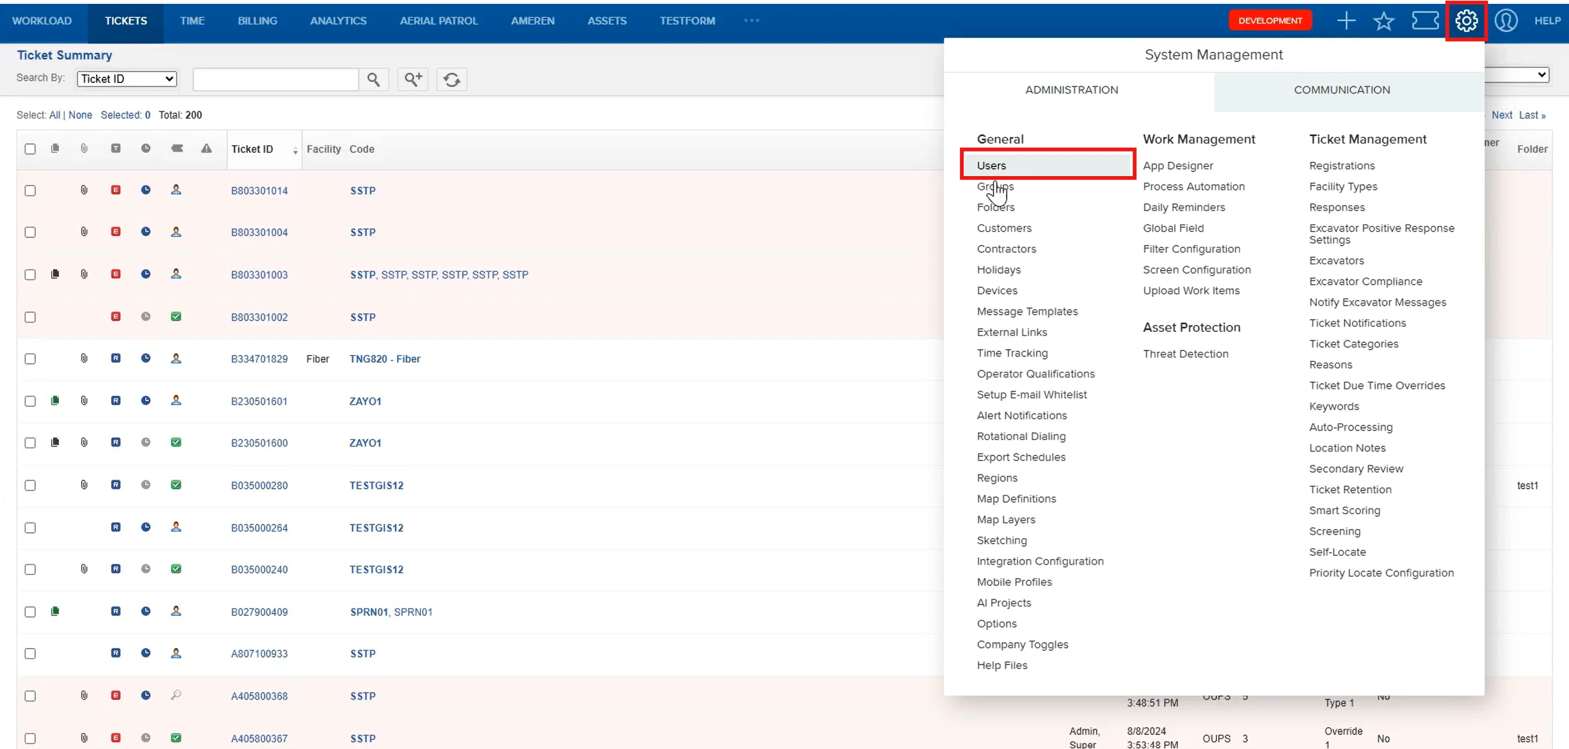Click into the ticket search text field
The width and height of the screenshot is (1569, 749).
[x=275, y=79]
